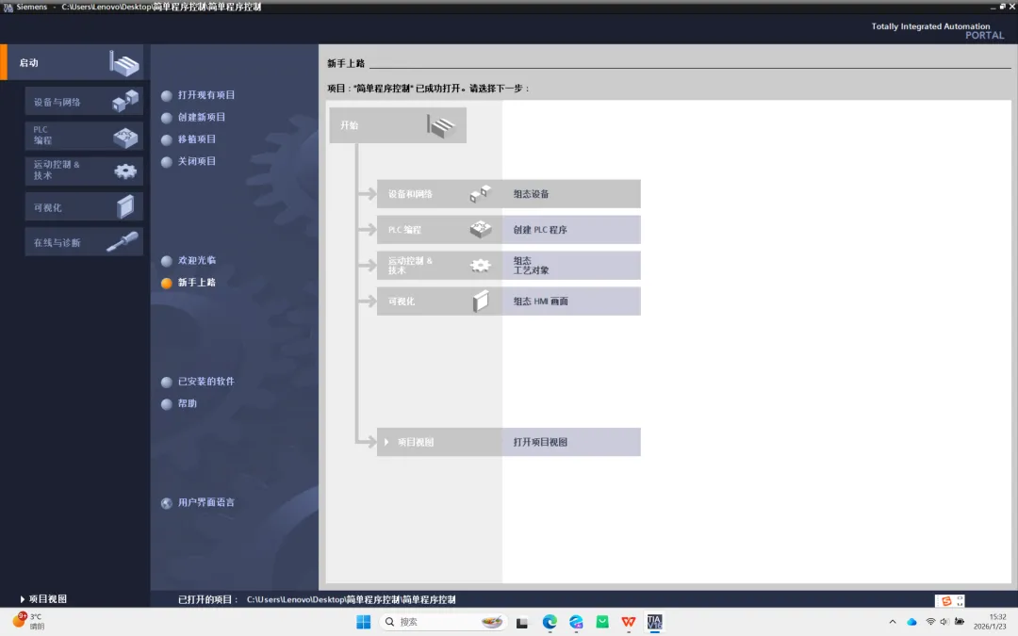Go to 可视化 portal section
The height and width of the screenshot is (636, 1018).
point(84,207)
